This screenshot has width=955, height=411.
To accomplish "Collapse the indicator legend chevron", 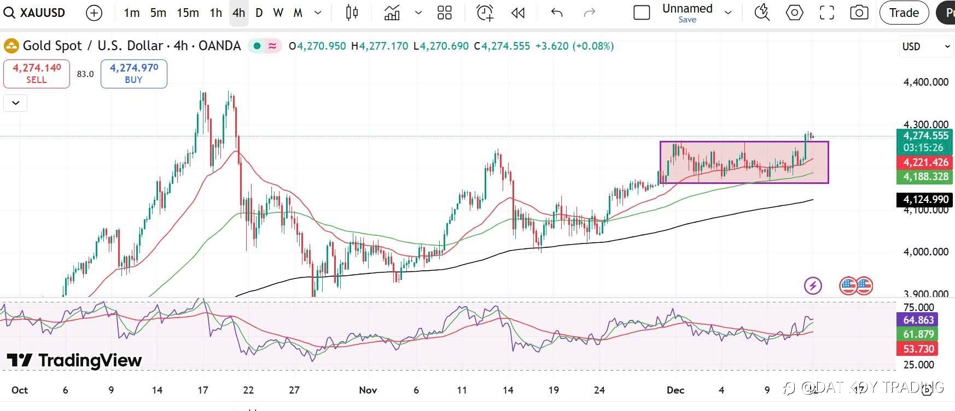I will tap(15, 103).
